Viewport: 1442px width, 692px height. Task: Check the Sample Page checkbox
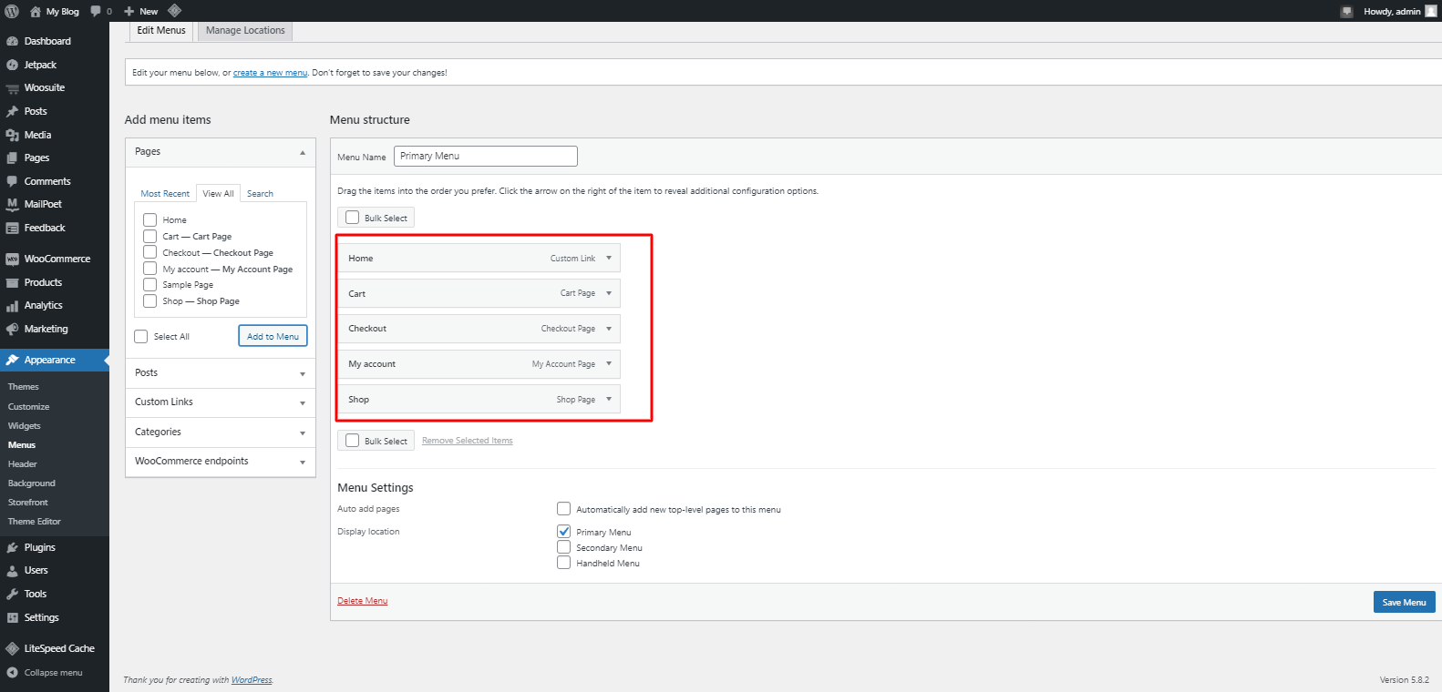pyautogui.click(x=150, y=284)
